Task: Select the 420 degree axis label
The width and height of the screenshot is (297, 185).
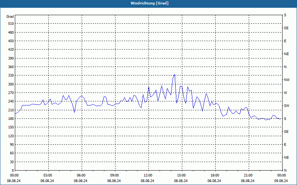Action: (x=11, y=50)
